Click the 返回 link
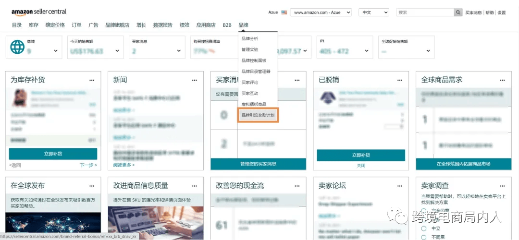 pos(14,165)
